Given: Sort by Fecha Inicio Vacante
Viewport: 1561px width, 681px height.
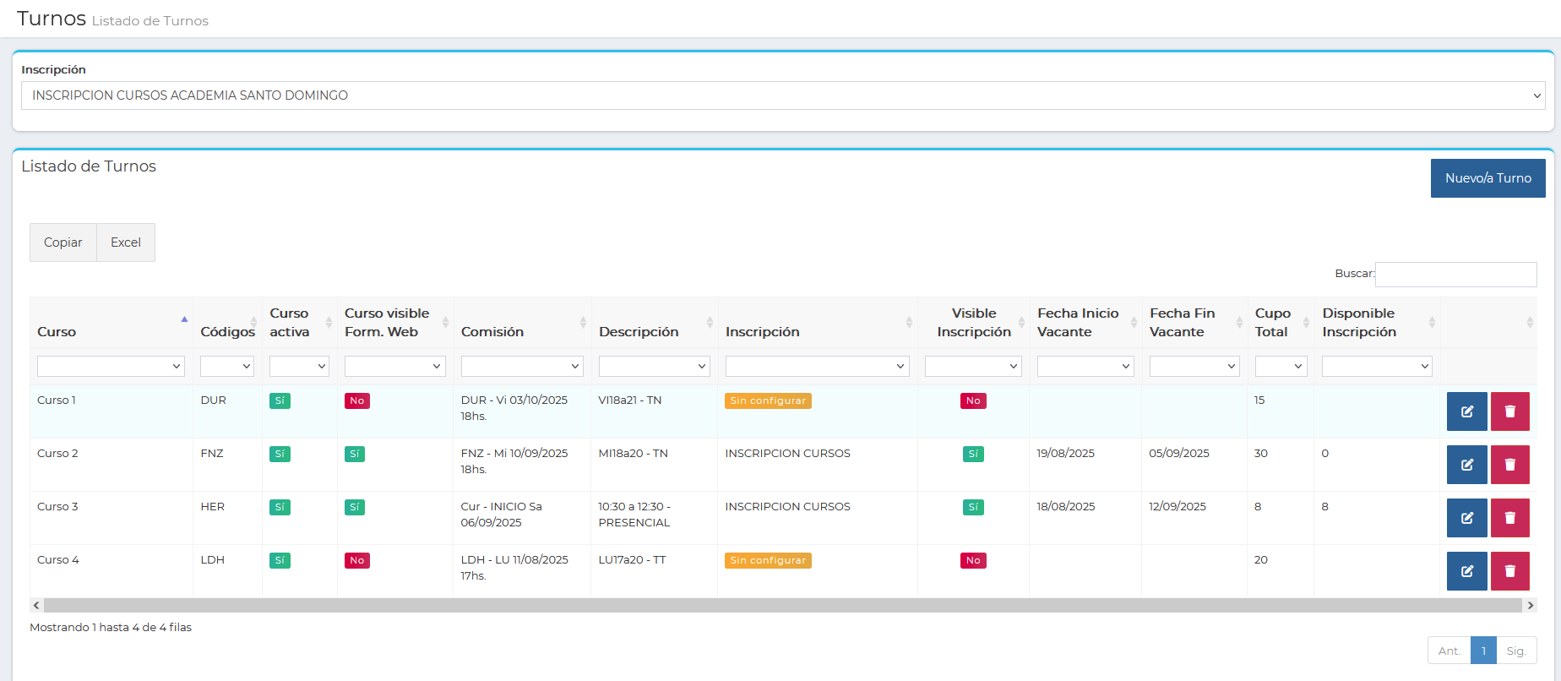Looking at the screenshot, I should (1085, 323).
